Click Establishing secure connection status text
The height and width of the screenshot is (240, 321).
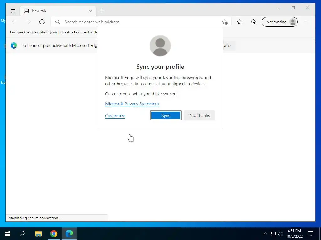click(x=34, y=218)
